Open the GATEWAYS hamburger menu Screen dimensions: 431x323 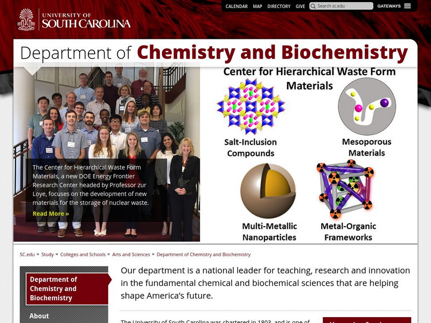click(x=408, y=6)
